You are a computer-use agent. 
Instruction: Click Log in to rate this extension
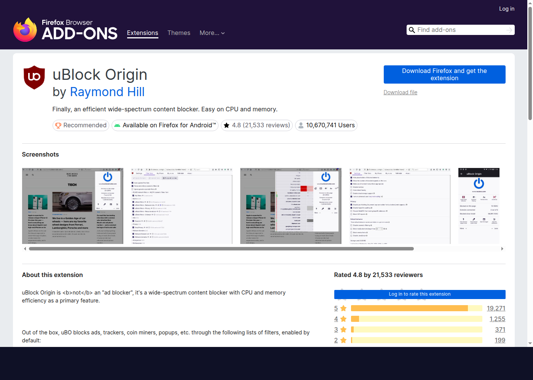[420, 294]
